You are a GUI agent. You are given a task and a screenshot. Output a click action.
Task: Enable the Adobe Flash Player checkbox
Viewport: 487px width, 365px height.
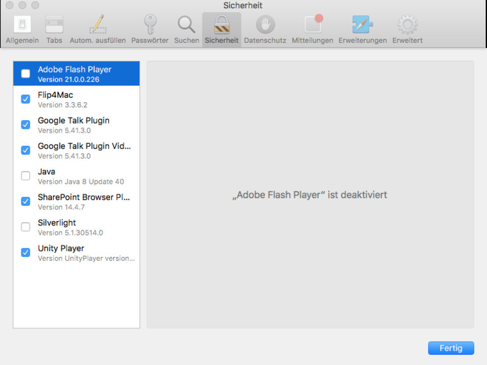coord(25,74)
